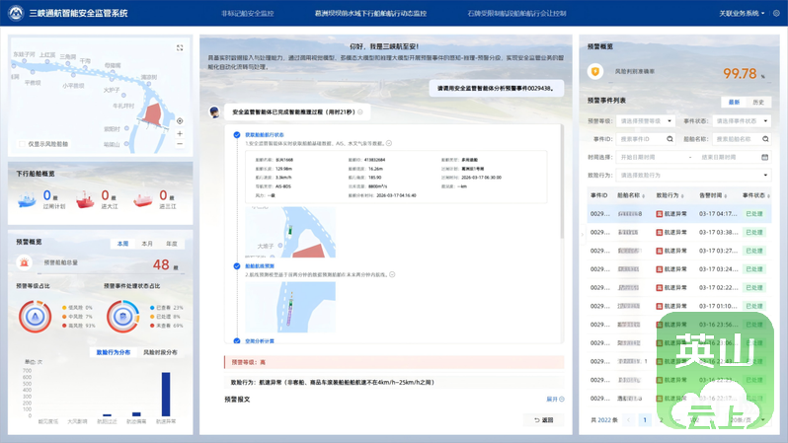
Task: Toggle the 获取船舶航行状态 step checkmark
Action: [x=237, y=135]
